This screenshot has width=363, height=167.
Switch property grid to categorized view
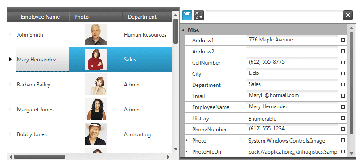tap(187, 15)
